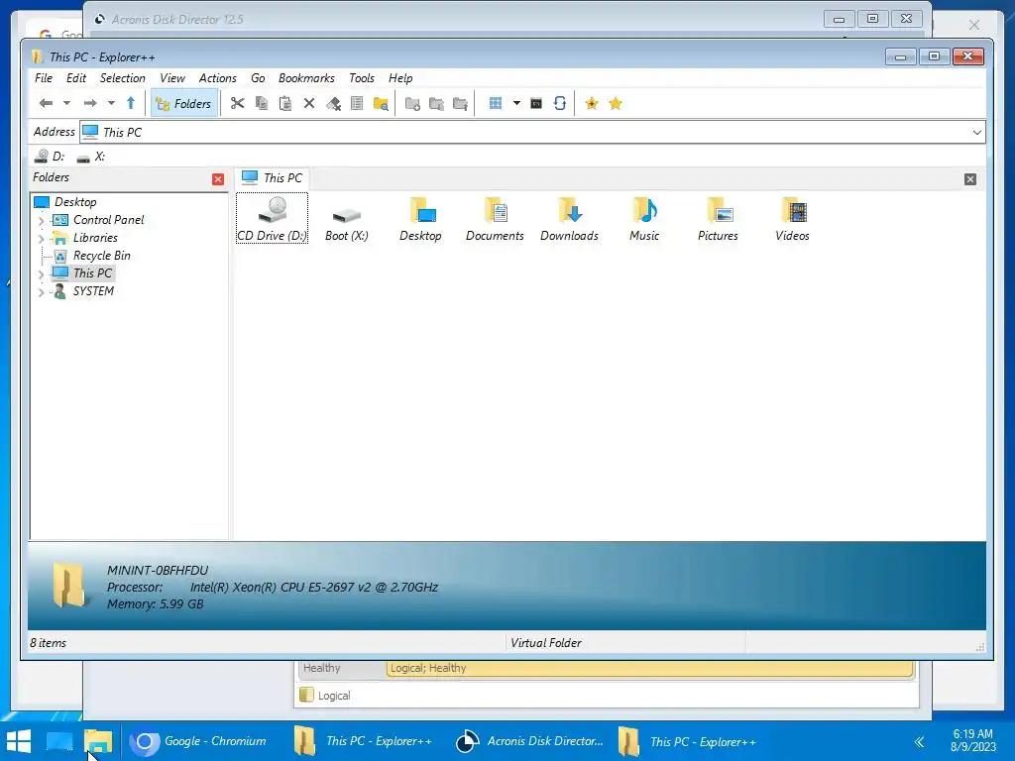
Task: Click the Properties list icon
Action: [357, 103]
